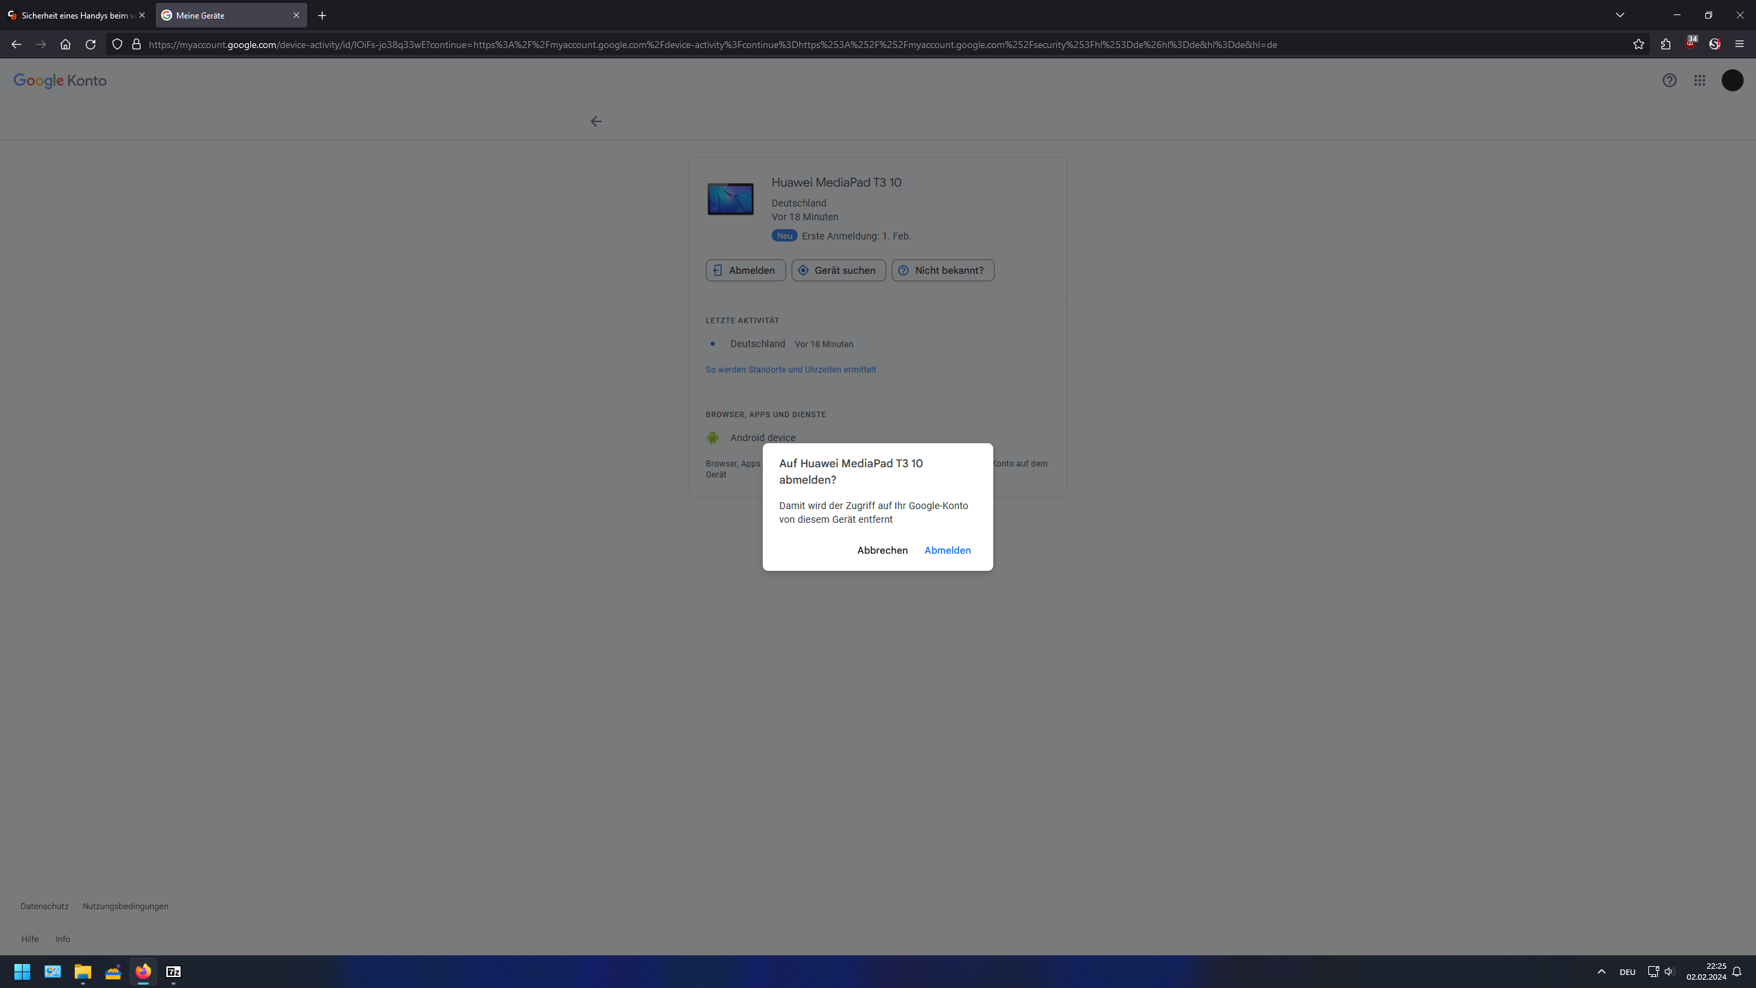The height and width of the screenshot is (988, 1756).
Task: Click the Google Account profile avatar
Action: coord(1733,80)
